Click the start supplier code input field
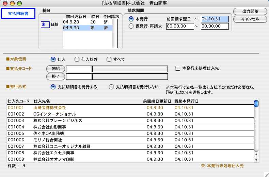 79,69
